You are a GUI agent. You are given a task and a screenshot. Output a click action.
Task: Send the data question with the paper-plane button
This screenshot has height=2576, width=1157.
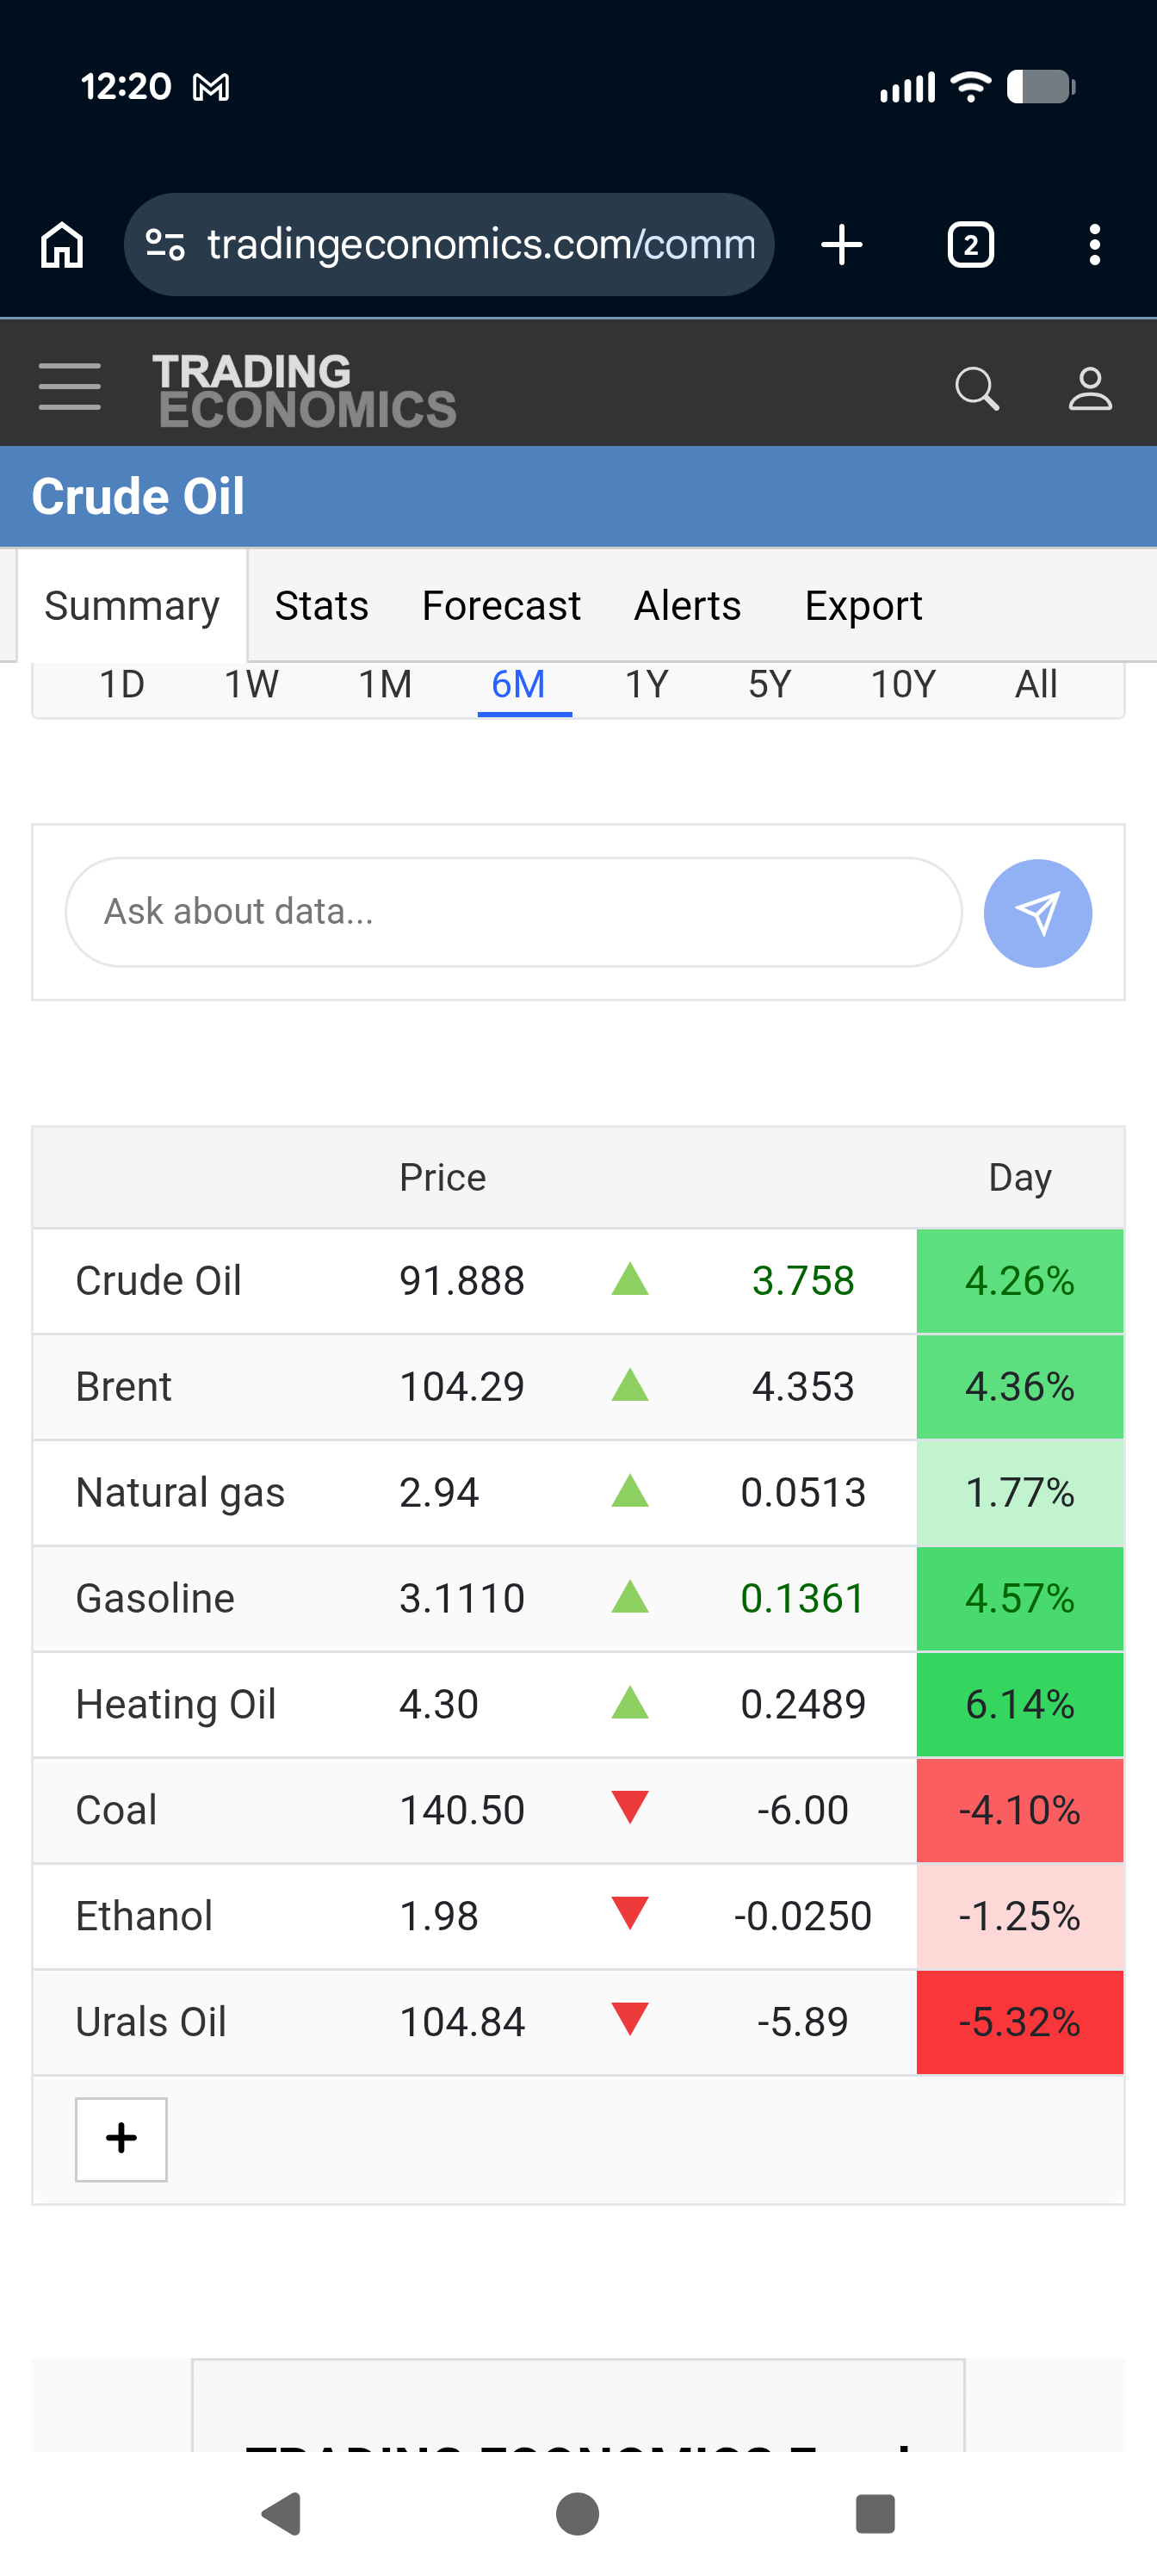[x=1037, y=913]
